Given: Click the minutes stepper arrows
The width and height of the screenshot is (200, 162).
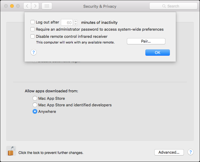Looking at the screenshot, I should 76,22.
